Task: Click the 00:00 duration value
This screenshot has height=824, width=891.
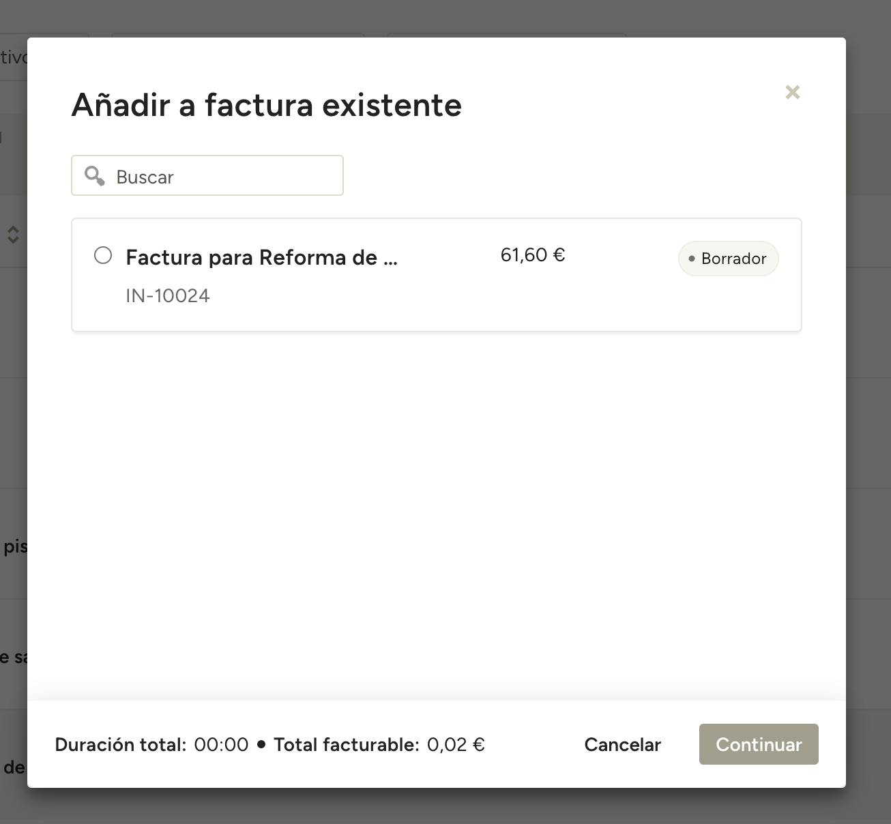Action: 221,744
